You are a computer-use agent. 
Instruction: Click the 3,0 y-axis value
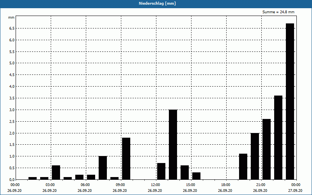pos(12,110)
